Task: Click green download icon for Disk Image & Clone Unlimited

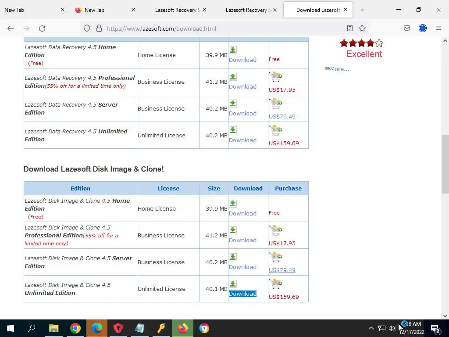Action: point(233,284)
